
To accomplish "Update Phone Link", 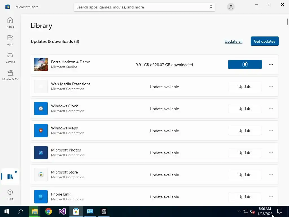I will point(245,197).
